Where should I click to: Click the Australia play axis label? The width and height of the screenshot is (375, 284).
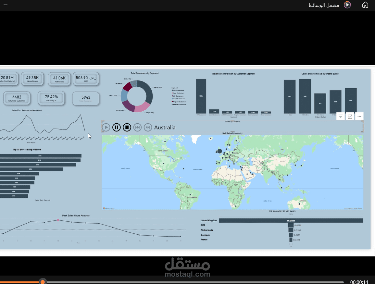tap(165, 128)
